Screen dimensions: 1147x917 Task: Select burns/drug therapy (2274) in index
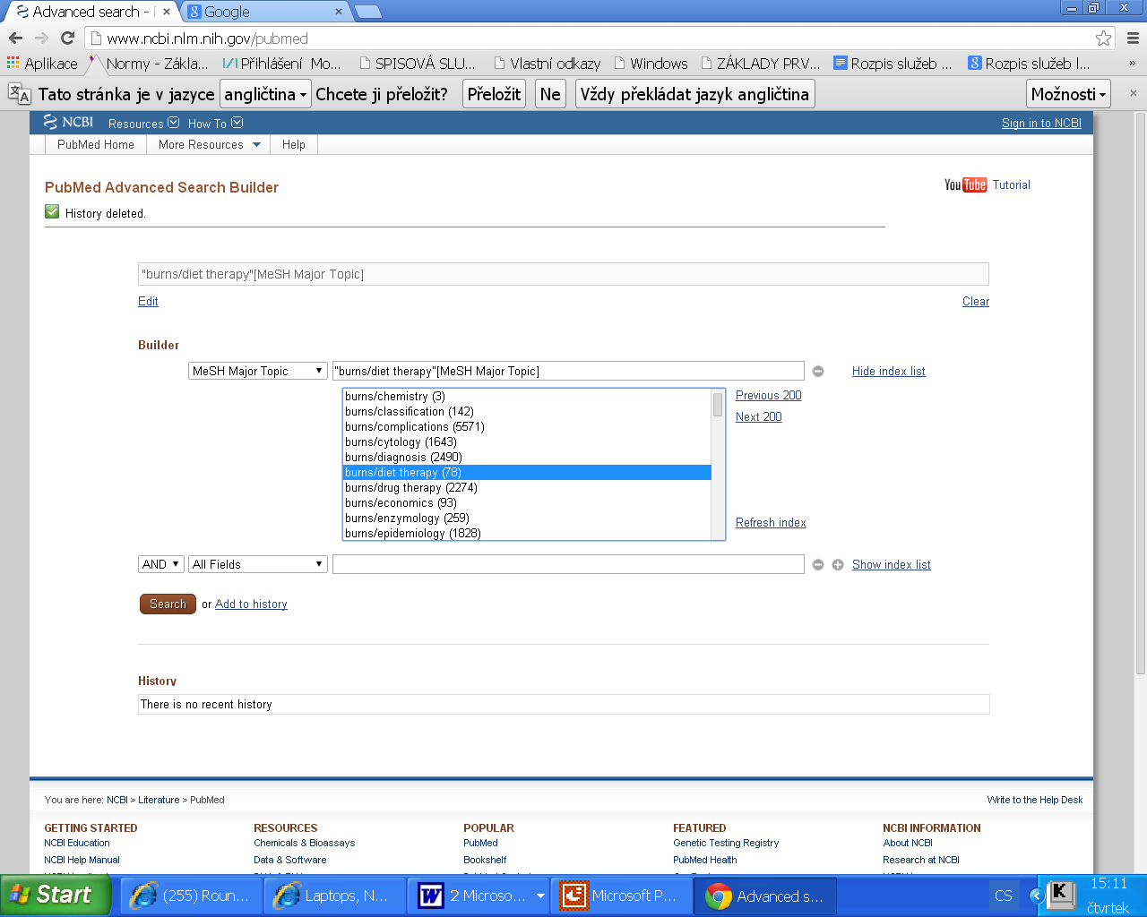528,488
